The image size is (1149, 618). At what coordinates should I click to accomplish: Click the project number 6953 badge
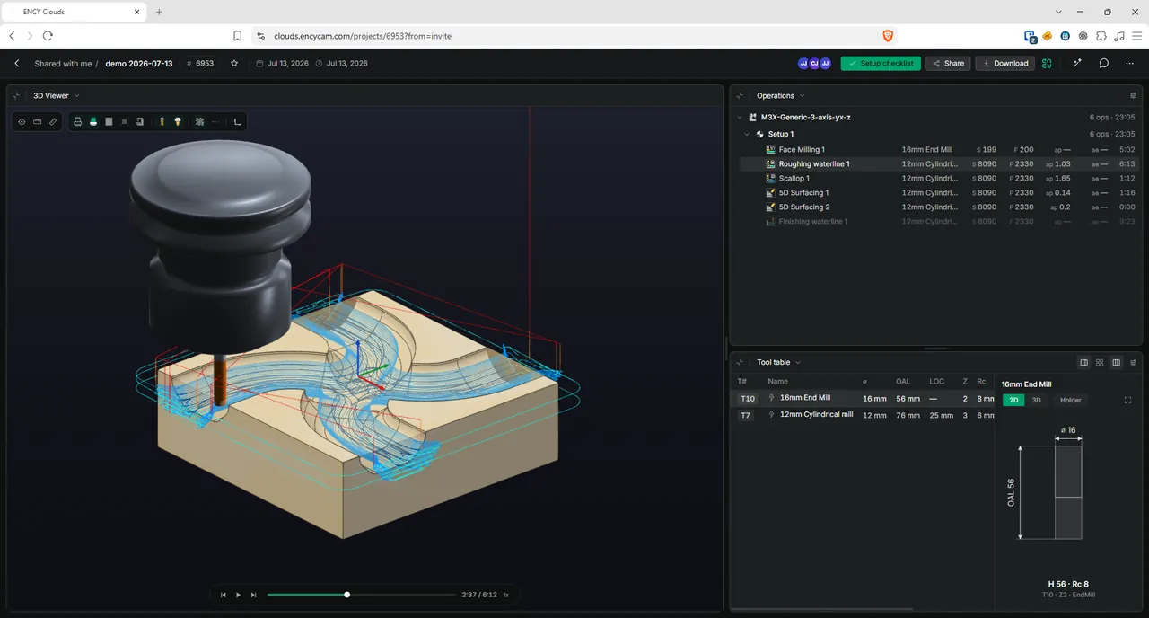coord(200,64)
